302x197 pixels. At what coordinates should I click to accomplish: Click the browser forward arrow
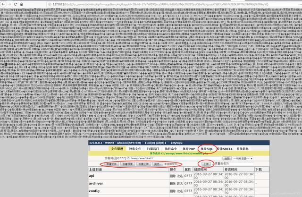[9, 4]
